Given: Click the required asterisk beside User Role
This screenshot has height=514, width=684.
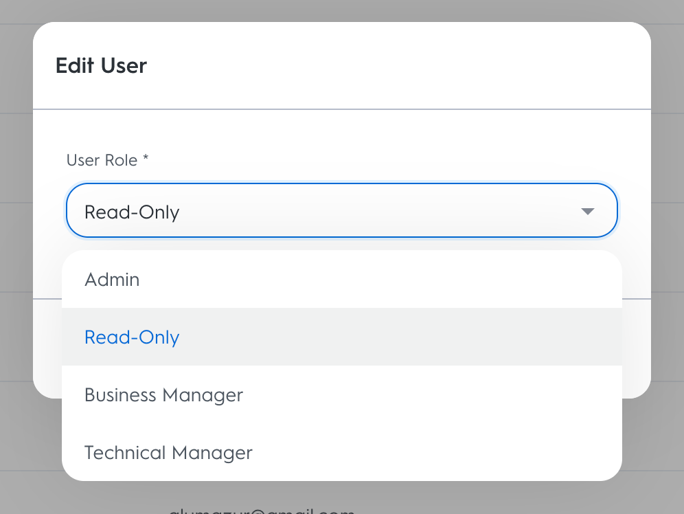Looking at the screenshot, I should click(146, 159).
